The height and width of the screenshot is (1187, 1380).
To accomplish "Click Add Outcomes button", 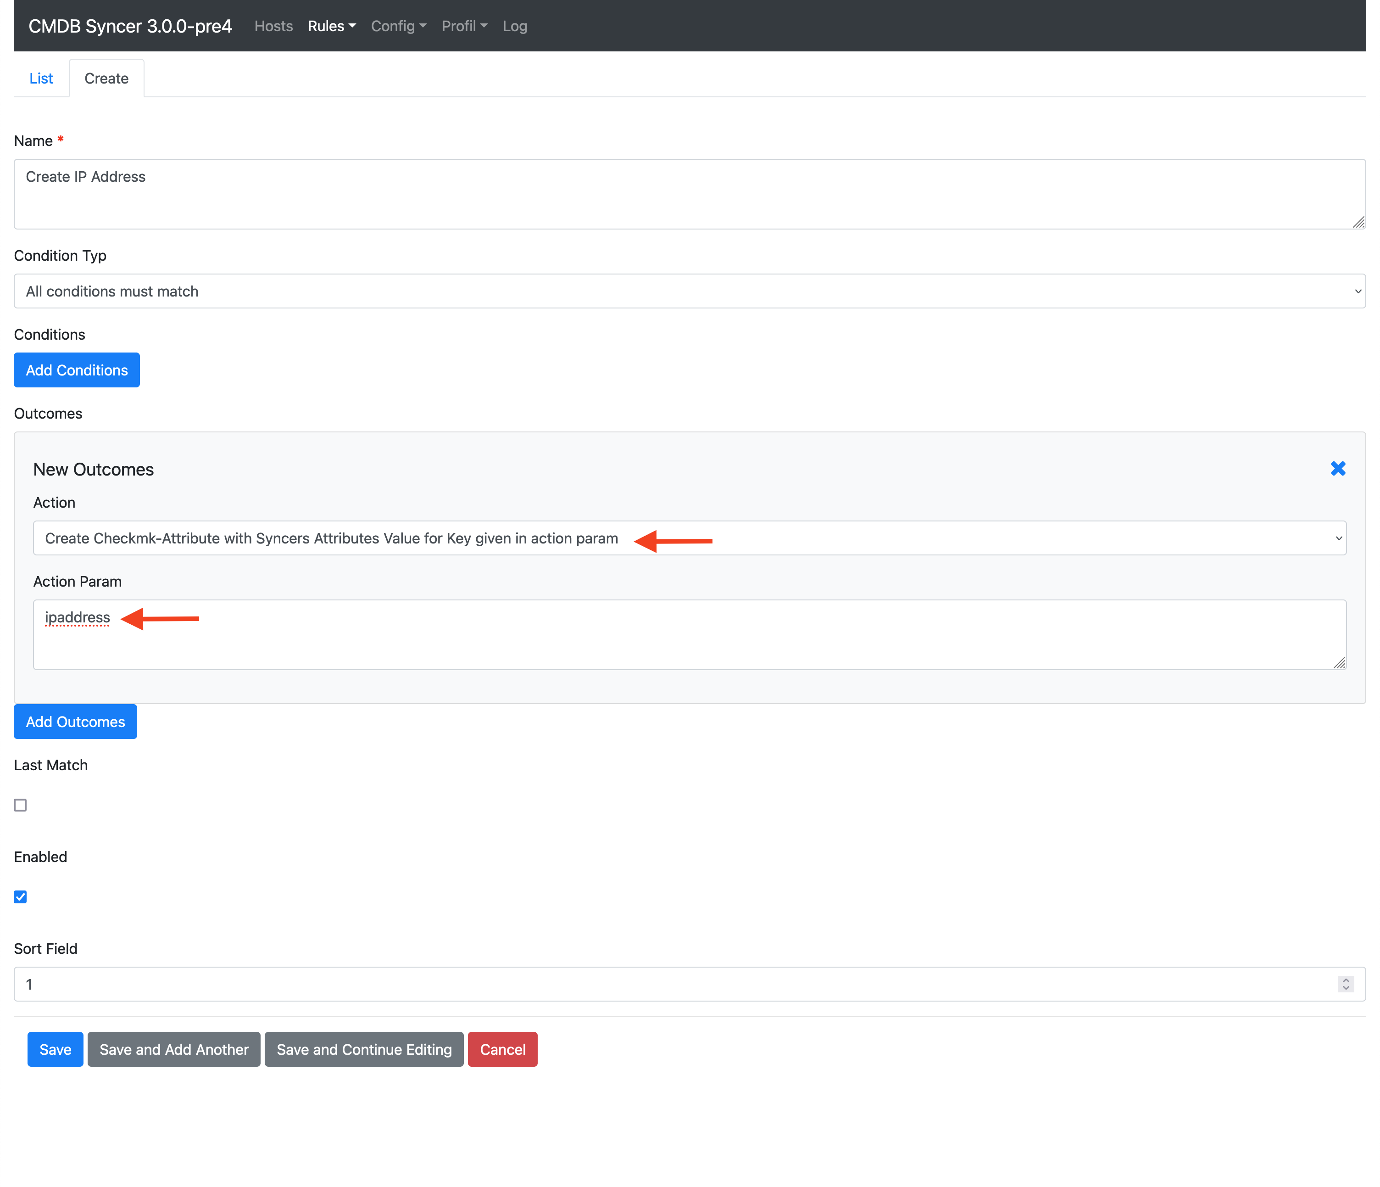I will [75, 722].
